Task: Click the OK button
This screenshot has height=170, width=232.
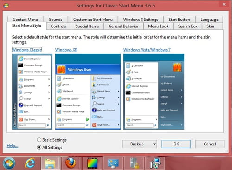Action: 176,144
